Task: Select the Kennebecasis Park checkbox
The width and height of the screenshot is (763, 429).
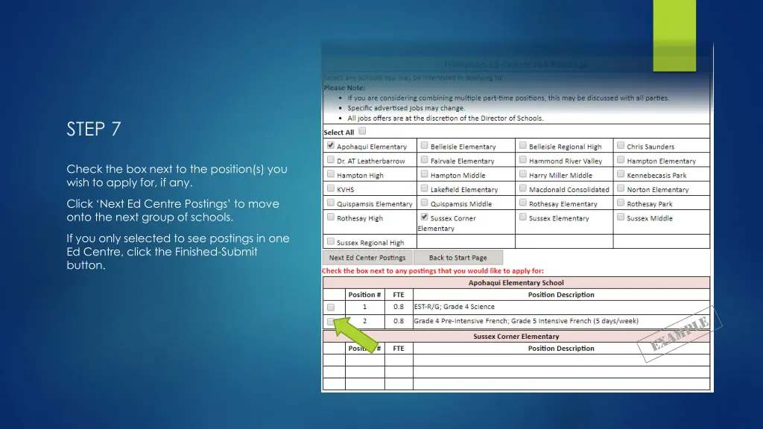Action: click(621, 175)
